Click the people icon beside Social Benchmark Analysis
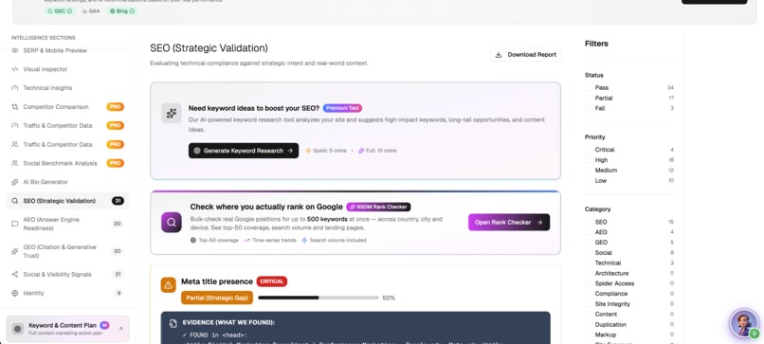This screenshot has width=764, height=344. tap(14, 163)
